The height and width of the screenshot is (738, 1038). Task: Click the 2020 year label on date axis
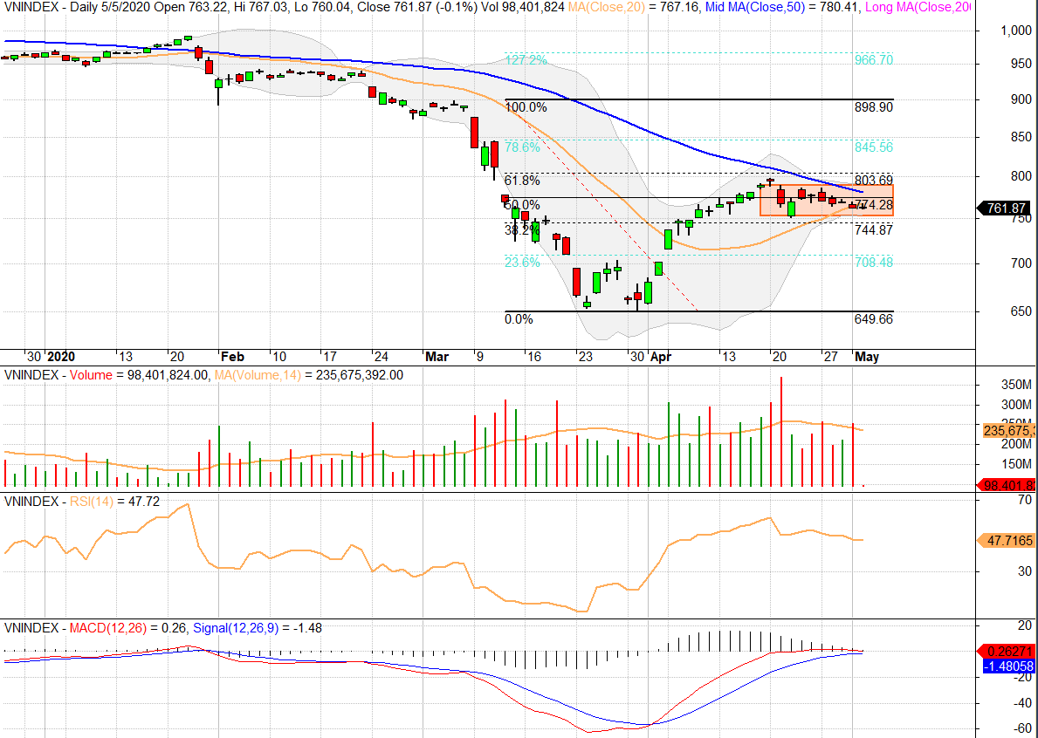62,357
